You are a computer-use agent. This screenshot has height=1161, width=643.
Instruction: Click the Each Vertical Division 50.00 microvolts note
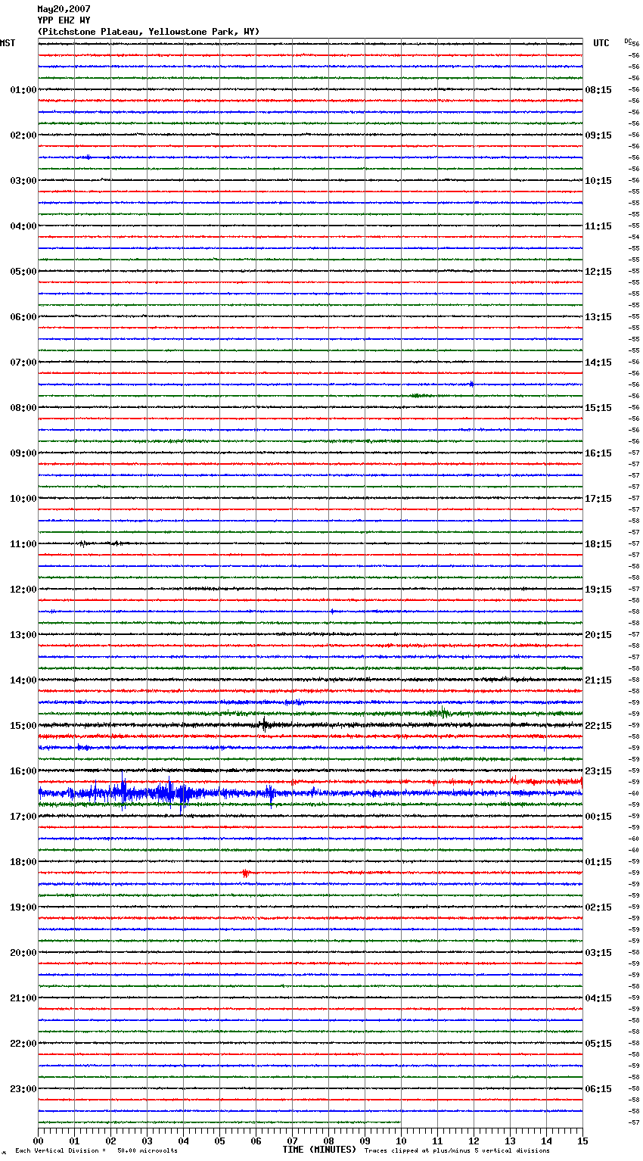(x=96, y=1151)
